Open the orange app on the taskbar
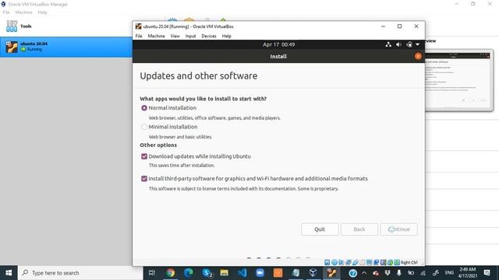 click(x=278, y=273)
